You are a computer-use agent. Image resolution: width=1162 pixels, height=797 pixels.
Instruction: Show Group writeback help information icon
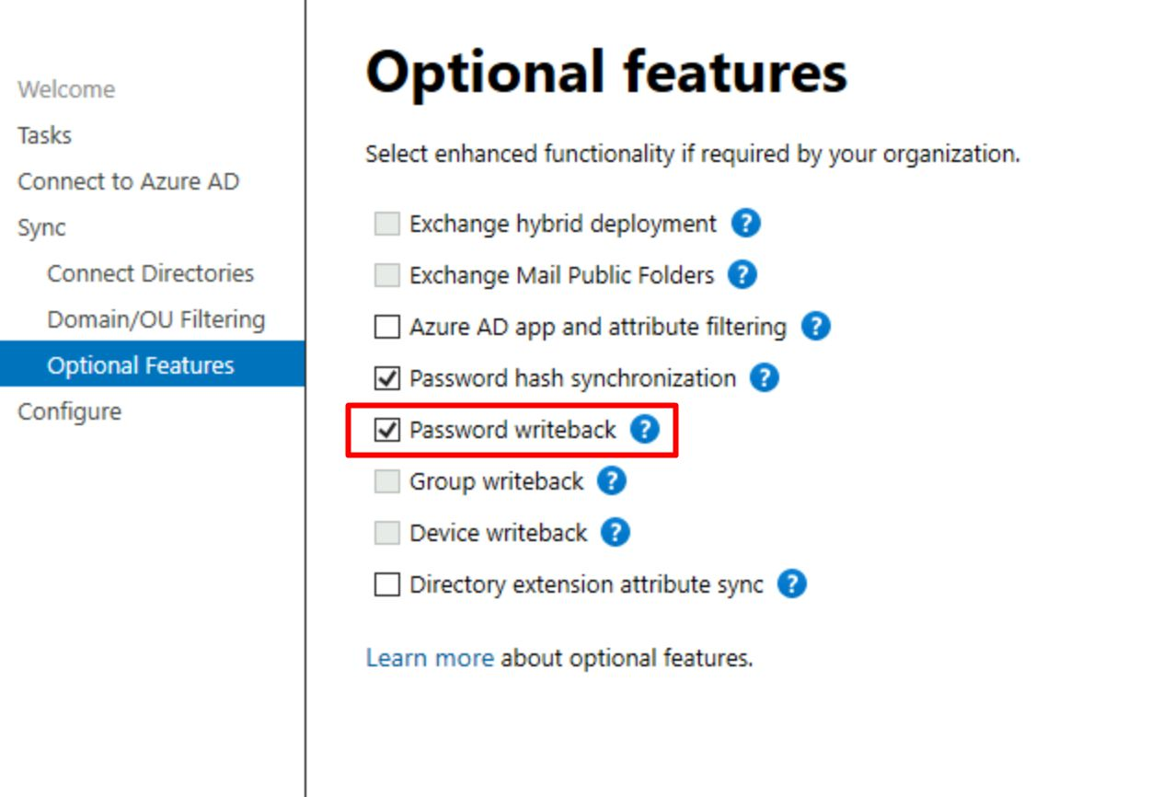(612, 481)
